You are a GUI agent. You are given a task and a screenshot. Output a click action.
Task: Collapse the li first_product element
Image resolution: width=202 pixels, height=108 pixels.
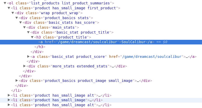(x=9, y=8)
